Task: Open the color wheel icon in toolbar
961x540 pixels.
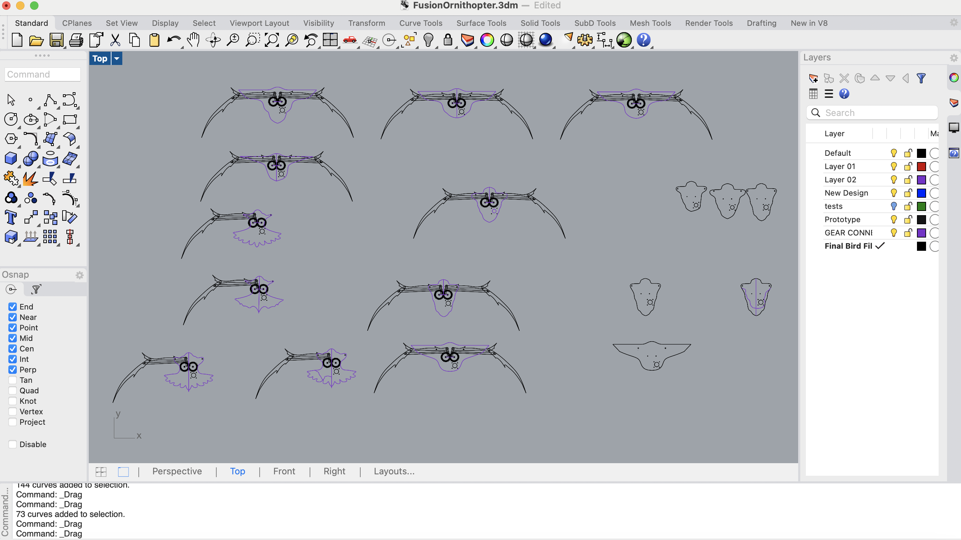Action: coord(487,40)
